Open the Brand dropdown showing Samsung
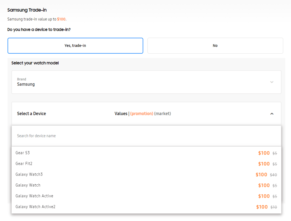291x221 pixels. coord(146,82)
